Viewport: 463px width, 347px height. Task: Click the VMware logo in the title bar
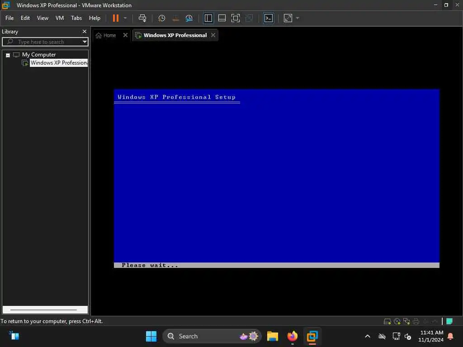click(5, 5)
